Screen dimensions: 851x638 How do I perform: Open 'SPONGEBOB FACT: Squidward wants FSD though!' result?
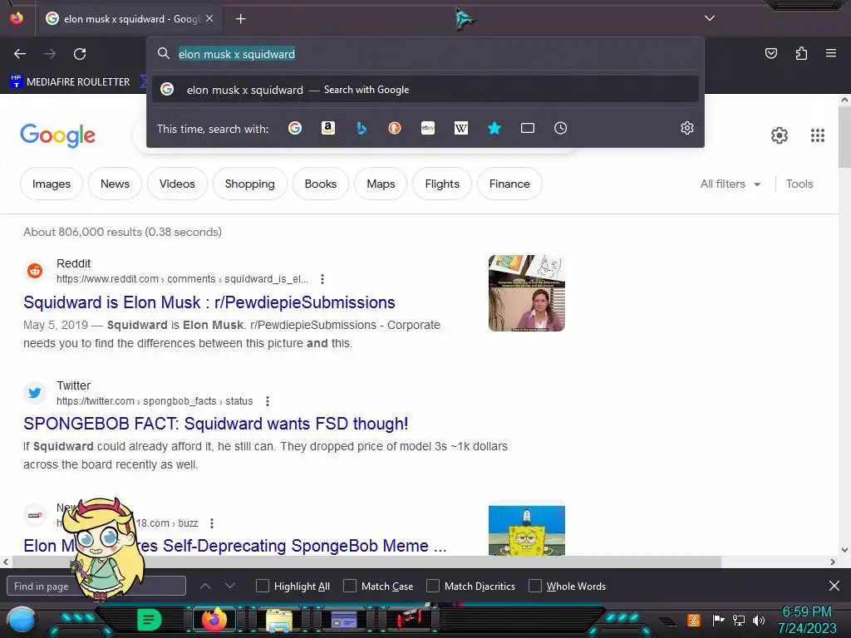(215, 423)
